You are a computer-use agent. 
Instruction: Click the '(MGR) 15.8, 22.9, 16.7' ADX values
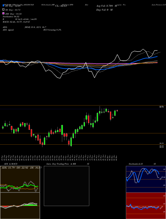pos(35,27)
